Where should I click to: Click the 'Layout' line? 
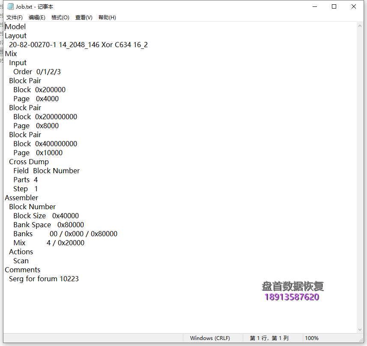pyautogui.click(x=16, y=36)
